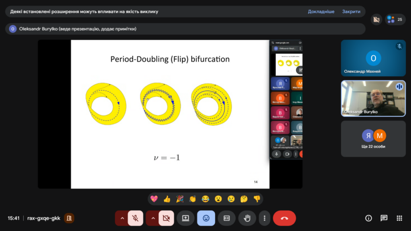Toggle closed captions button
The image size is (411, 231).
point(227,218)
